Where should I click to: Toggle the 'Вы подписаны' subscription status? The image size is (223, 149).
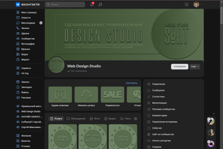pyautogui.click(x=77, y=71)
